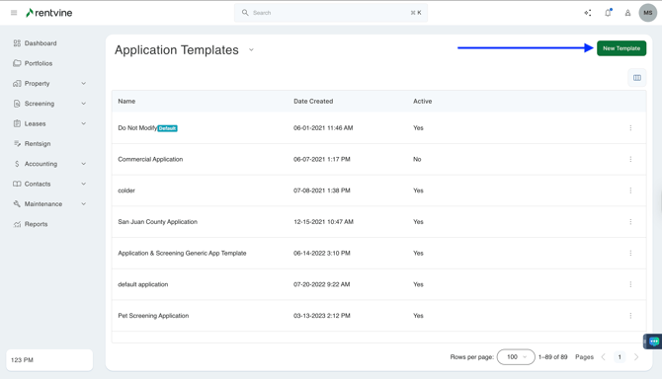The height and width of the screenshot is (379, 662).
Task: Open the notifications bell icon
Action: tap(608, 13)
